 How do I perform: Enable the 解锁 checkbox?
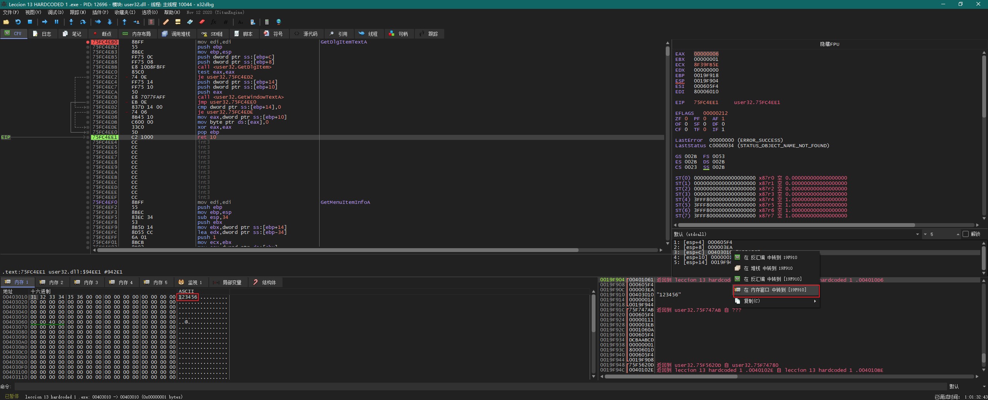[966, 234]
